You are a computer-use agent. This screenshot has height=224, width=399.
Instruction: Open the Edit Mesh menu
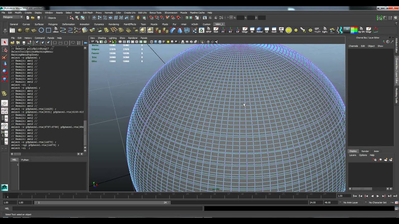(88, 13)
